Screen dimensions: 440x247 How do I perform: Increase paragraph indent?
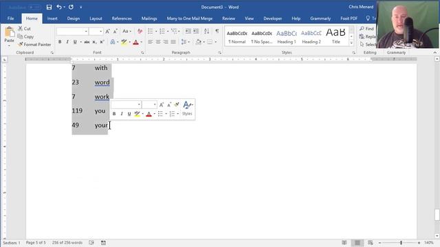[195, 31]
